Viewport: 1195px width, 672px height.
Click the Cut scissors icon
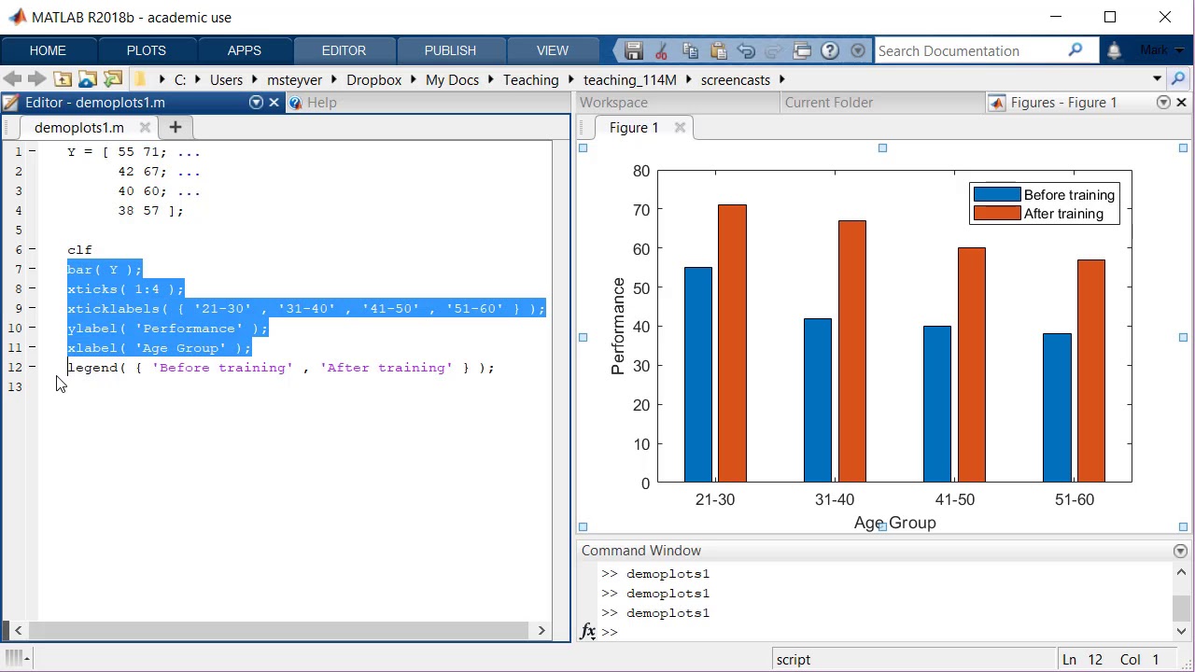[x=662, y=50]
